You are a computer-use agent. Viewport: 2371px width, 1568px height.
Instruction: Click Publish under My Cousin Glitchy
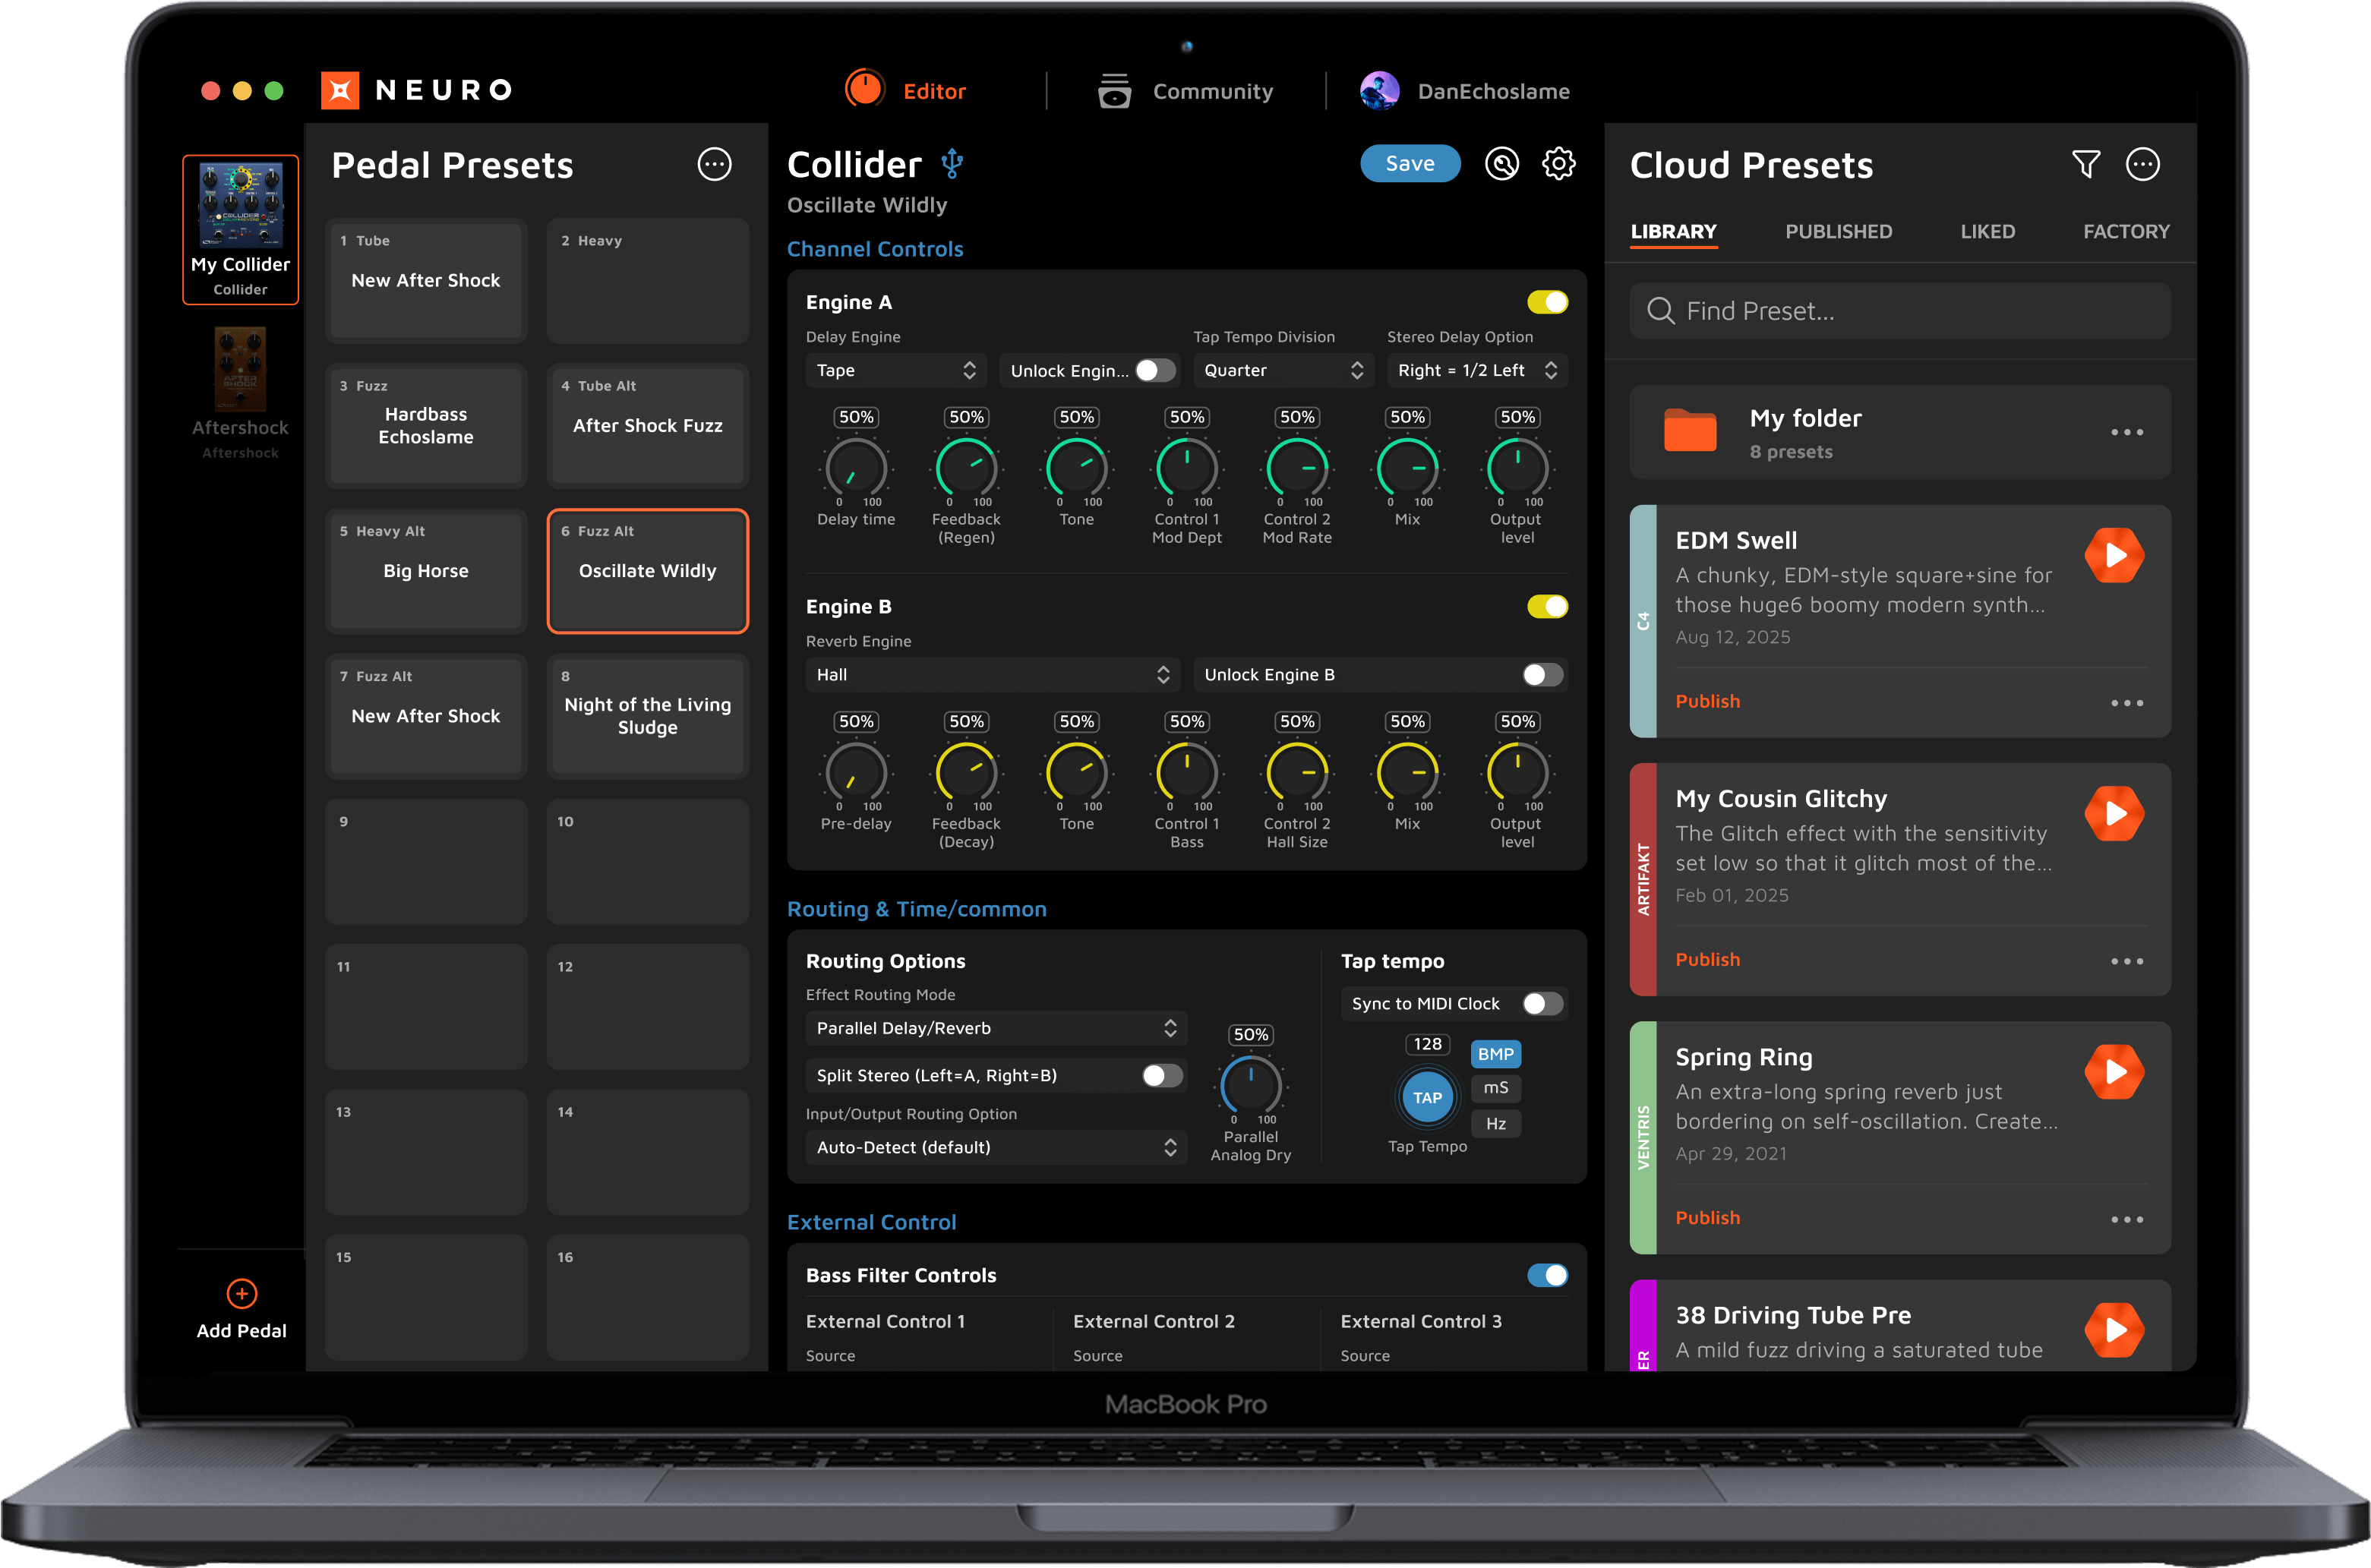pyautogui.click(x=1707, y=959)
